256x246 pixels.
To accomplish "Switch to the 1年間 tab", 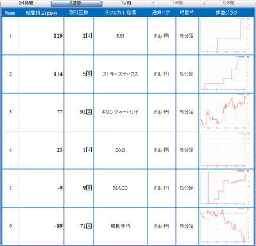I will 179,3.
